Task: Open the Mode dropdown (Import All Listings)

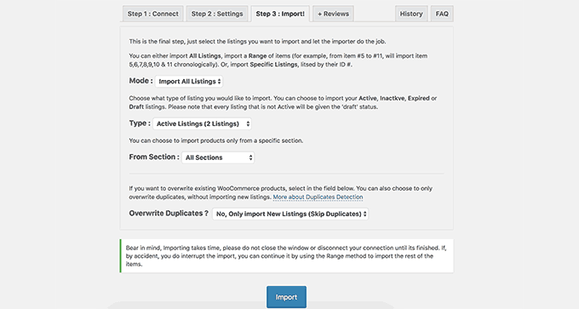Action: click(x=189, y=81)
